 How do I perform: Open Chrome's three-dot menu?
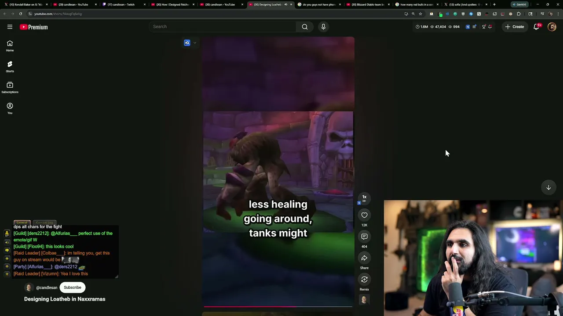coord(558,14)
